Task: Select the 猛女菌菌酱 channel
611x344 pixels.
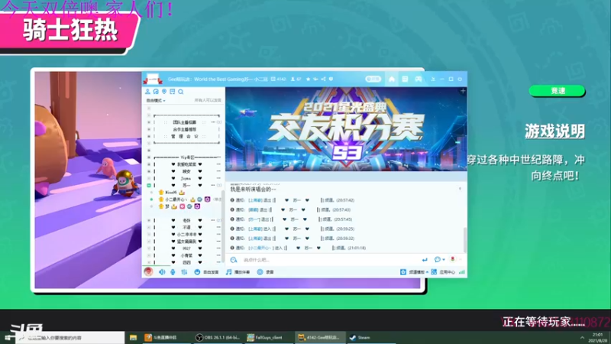Action: point(186,242)
